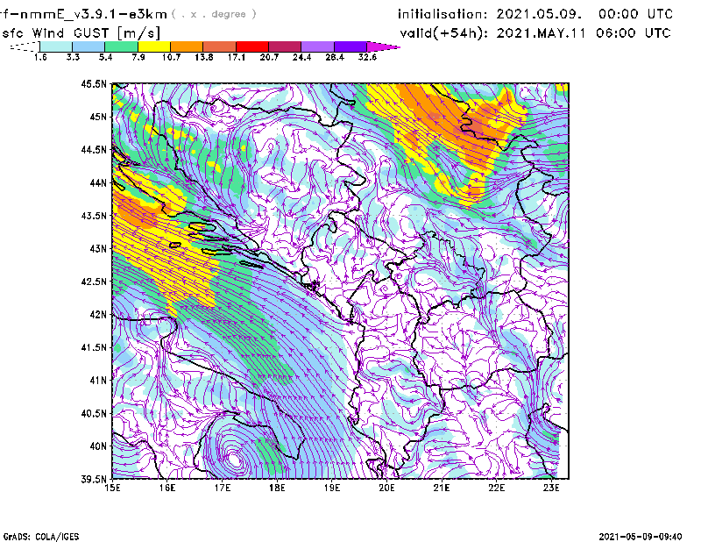Click the yellow legend swatch
This screenshot has height=542, width=701.
pyautogui.click(x=154, y=46)
